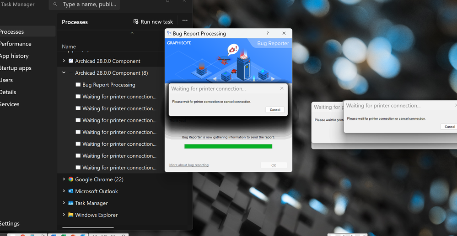This screenshot has height=236, width=457.
Task: Expand the Windows Explorer process
Action: point(64,215)
